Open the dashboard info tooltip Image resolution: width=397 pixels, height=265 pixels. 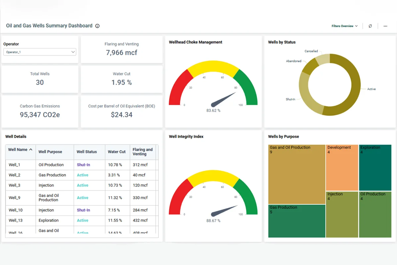click(97, 26)
